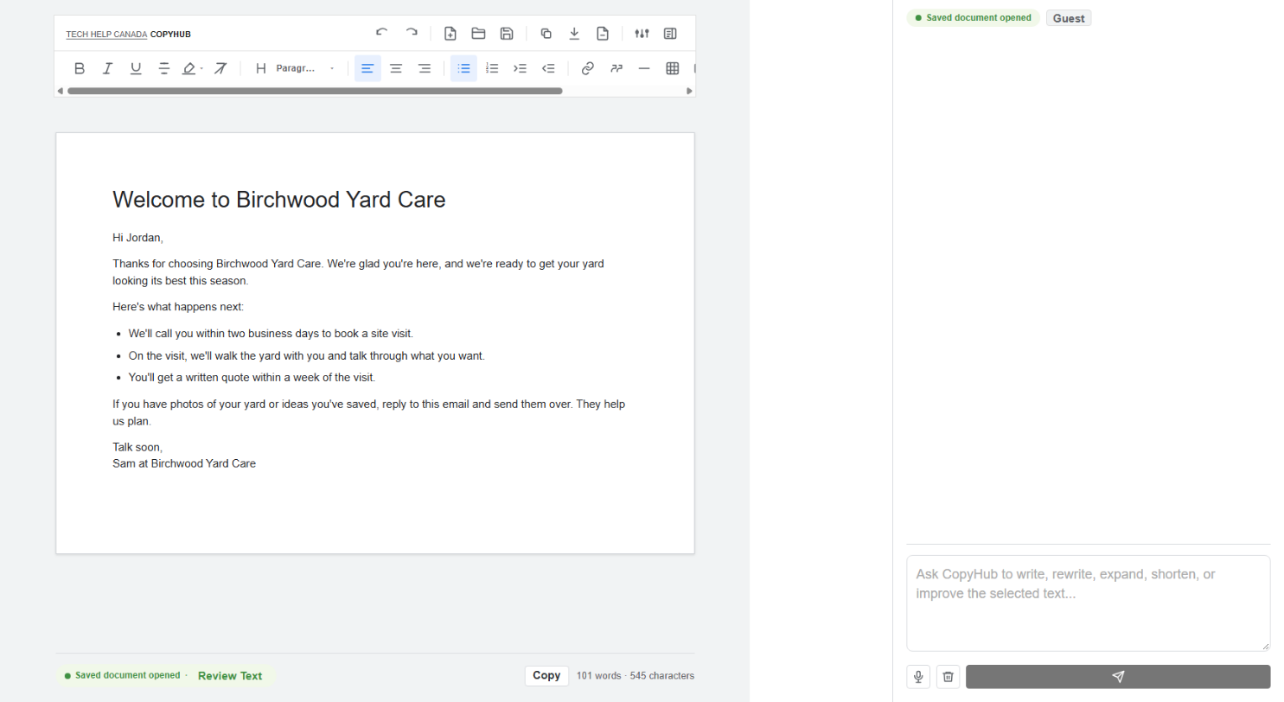
Task: Insert a hyperlink
Action: [588, 68]
